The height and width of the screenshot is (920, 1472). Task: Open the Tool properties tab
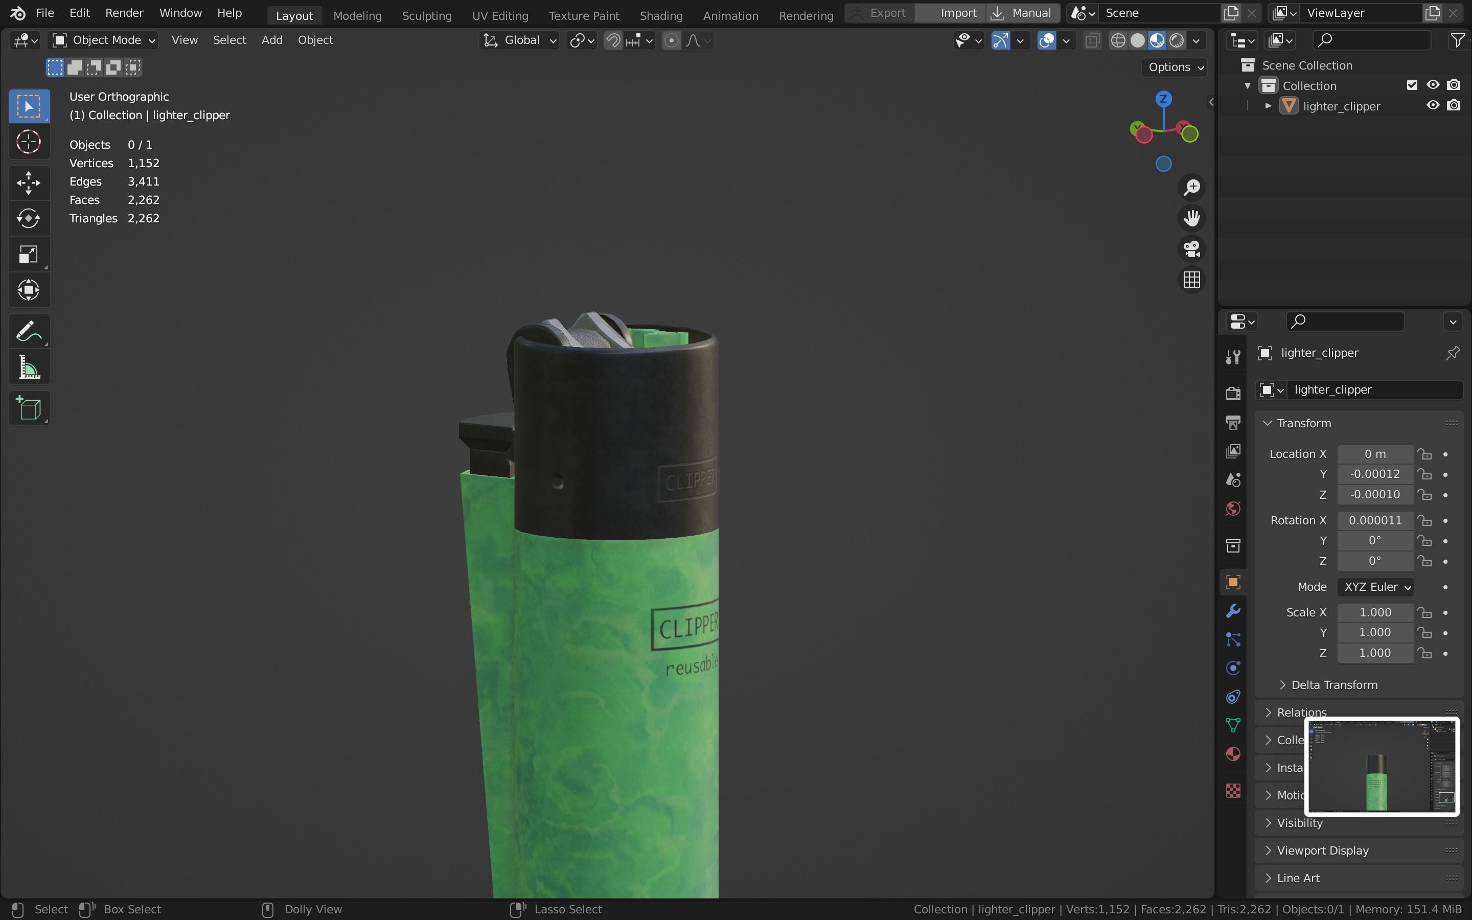[1233, 357]
